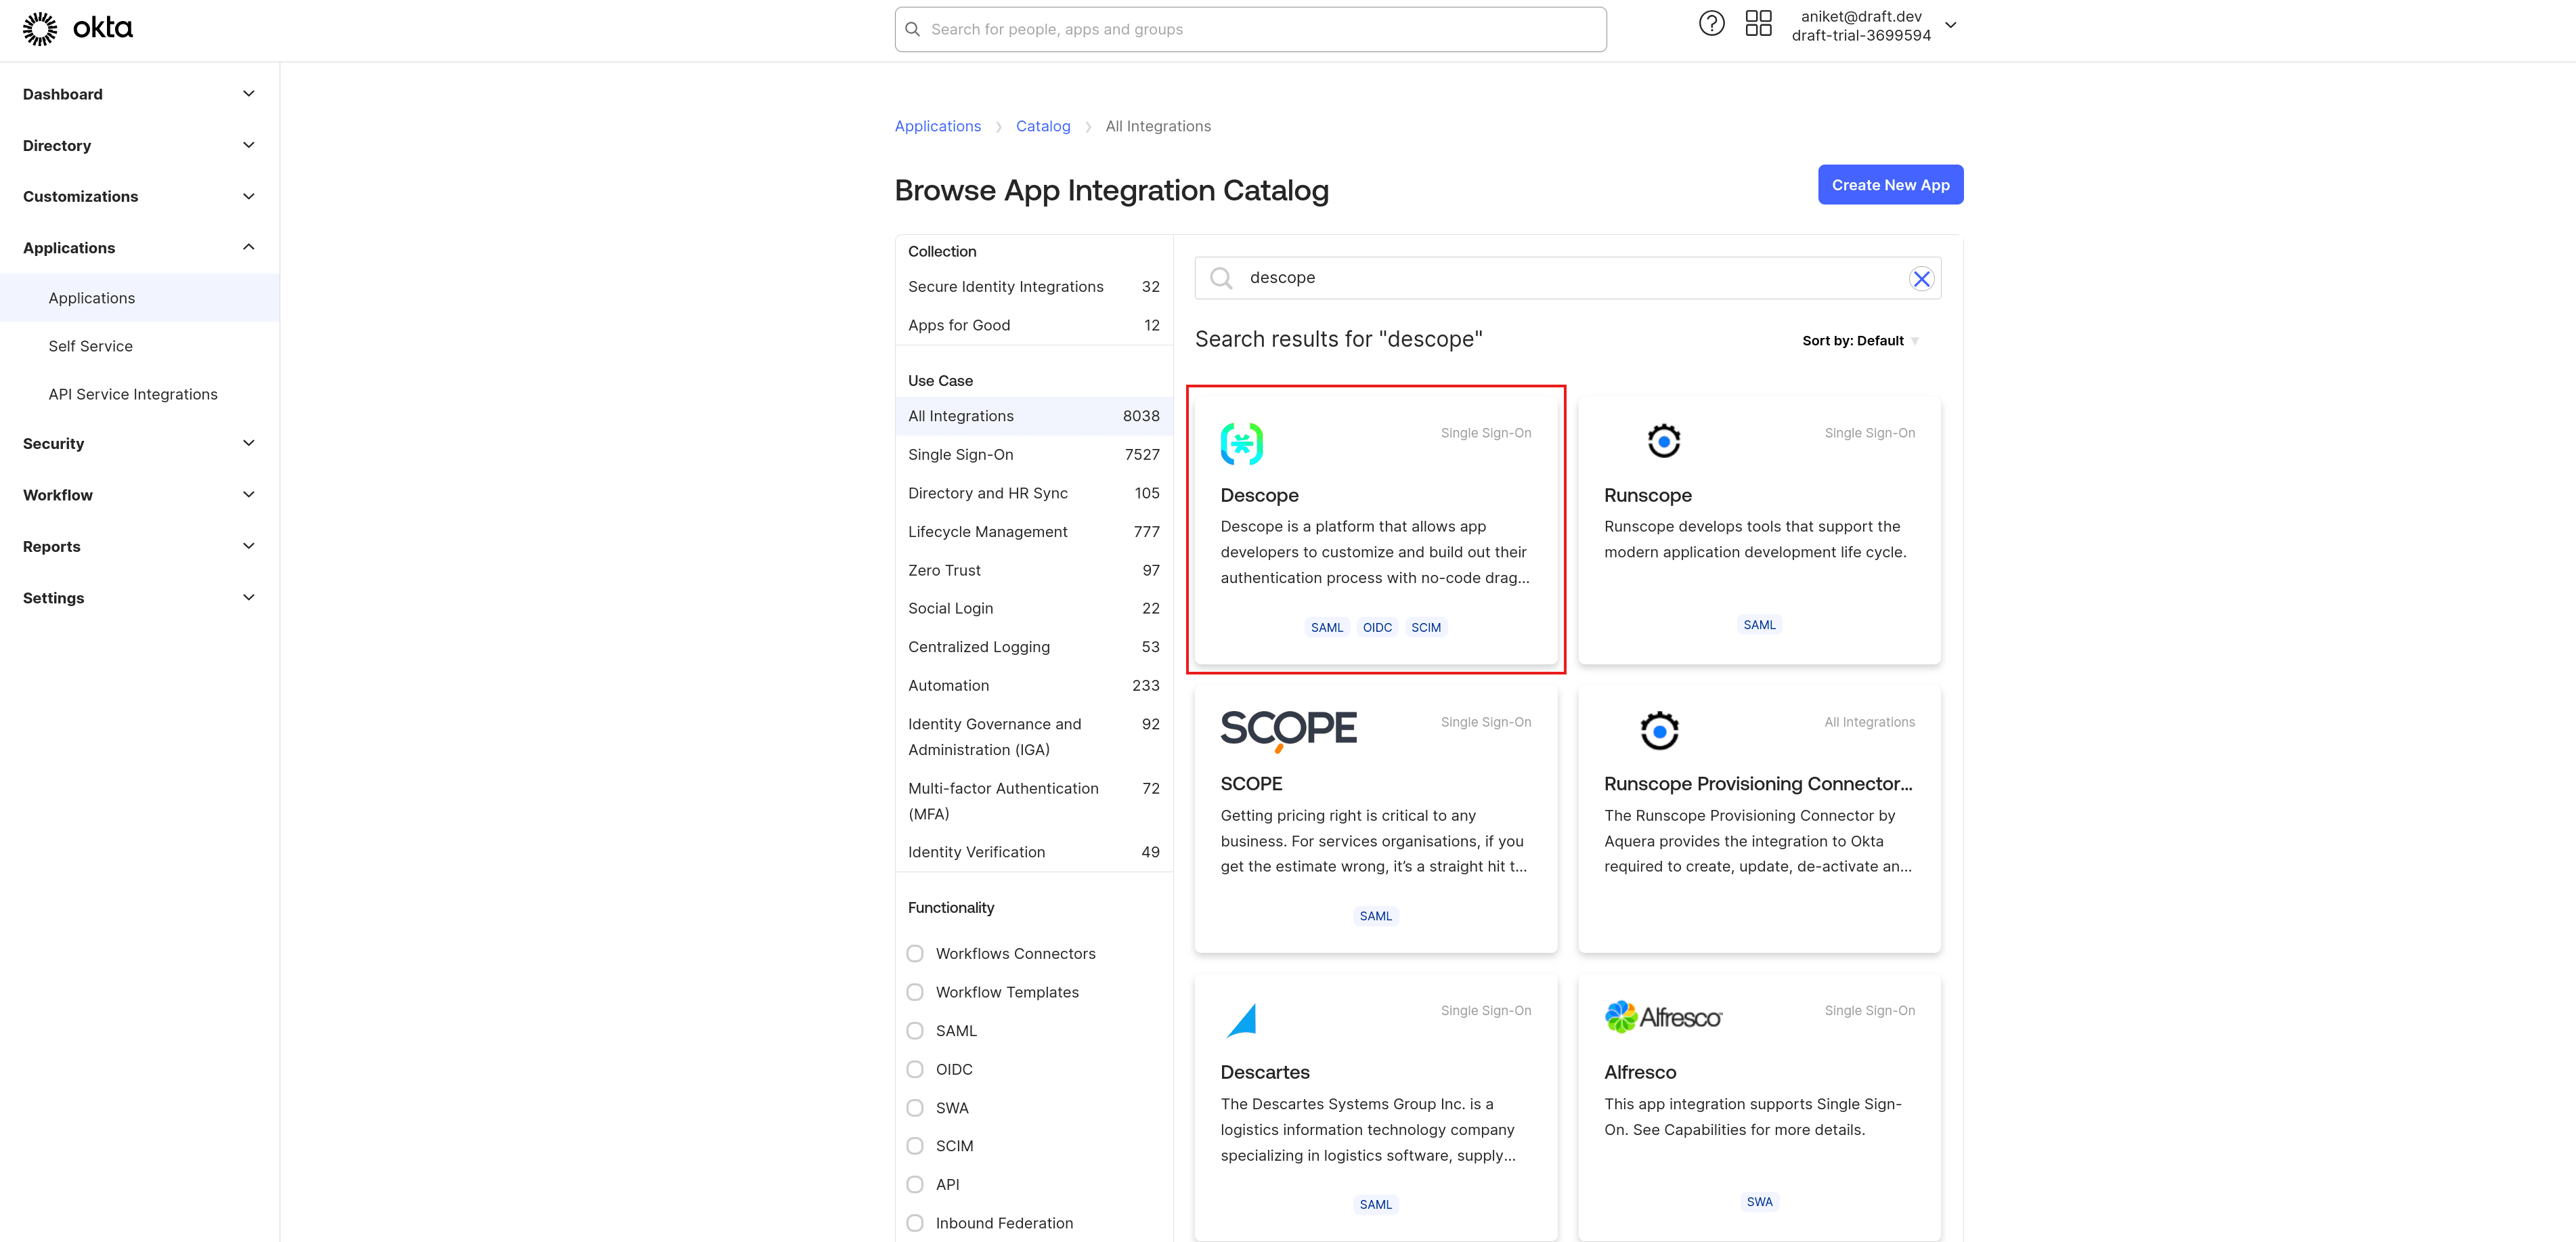
Task: Clear the descope search with the X icon
Action: pos(1921,278)
